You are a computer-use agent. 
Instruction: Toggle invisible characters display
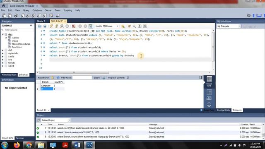140,26
